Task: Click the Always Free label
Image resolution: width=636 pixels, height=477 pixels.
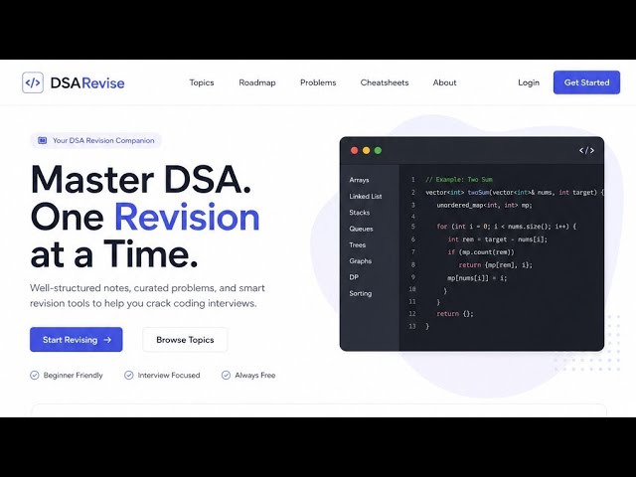Action: click(x=255, y=376)
